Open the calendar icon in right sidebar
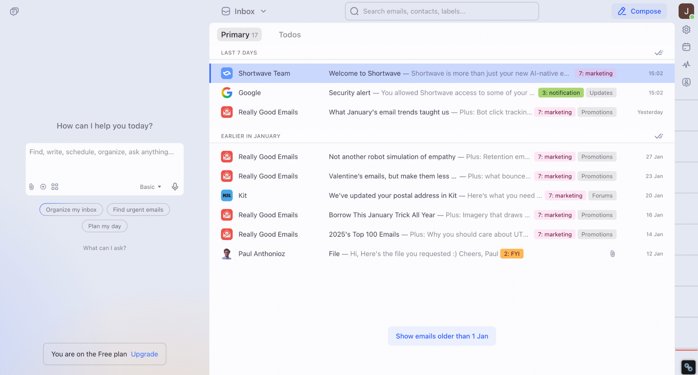This screenshot has height=375, width=698. 686,47
